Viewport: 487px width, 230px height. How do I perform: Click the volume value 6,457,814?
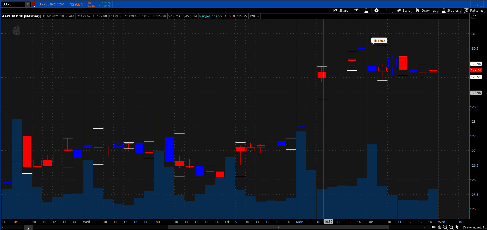190,16
